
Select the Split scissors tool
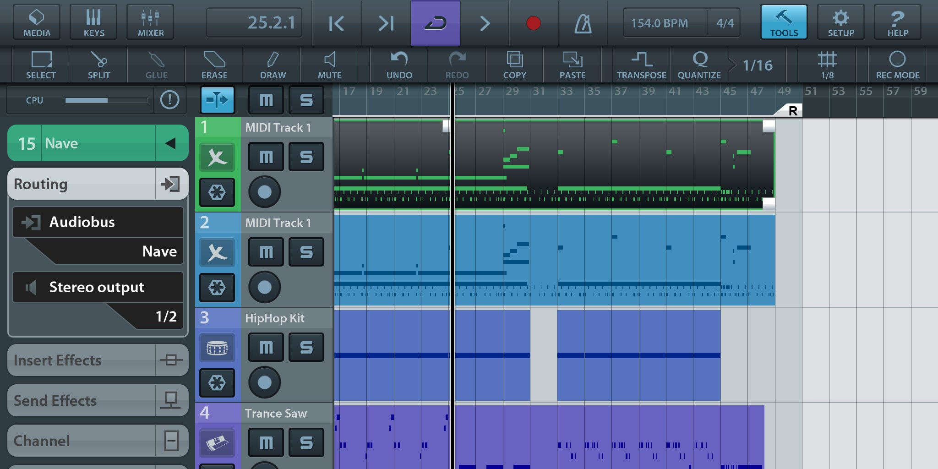click(98, 65)
